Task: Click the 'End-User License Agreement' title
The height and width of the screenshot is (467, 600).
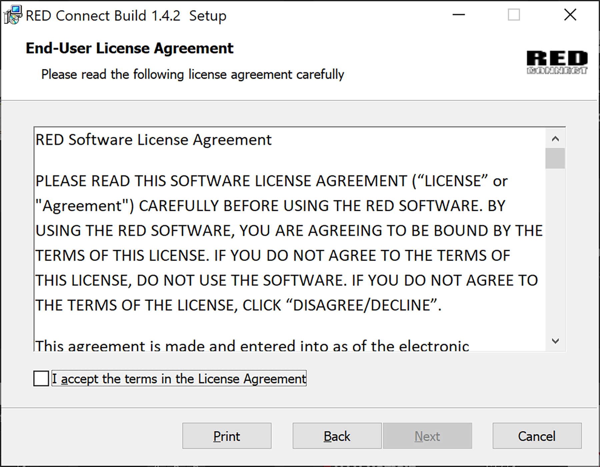Action: coord(130,48)
